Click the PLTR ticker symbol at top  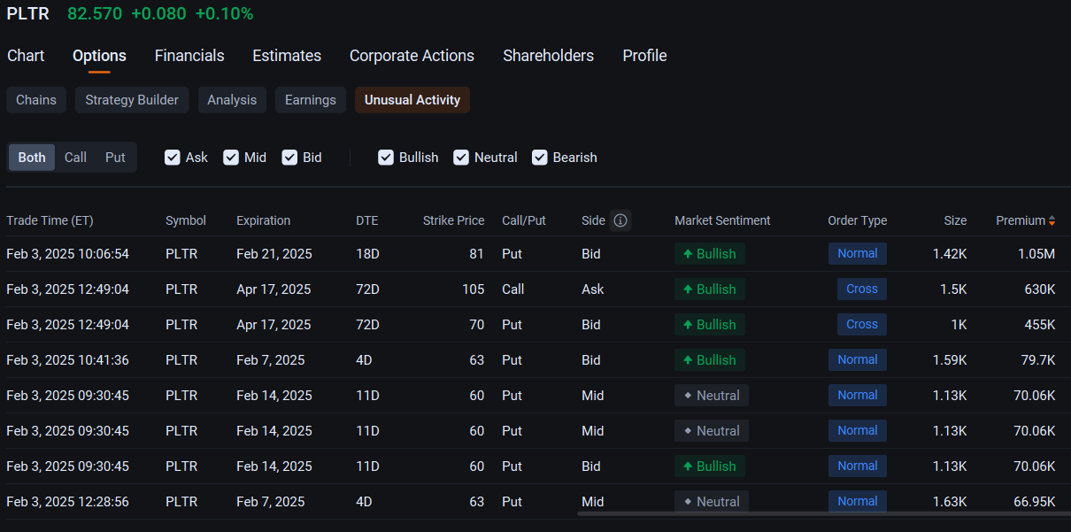point(28,13)
